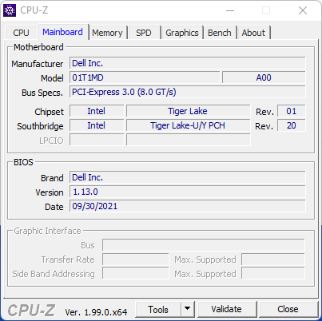The image size is (322, 321).
Task: Open the Bench tab
Action: [x=220, y=33]
